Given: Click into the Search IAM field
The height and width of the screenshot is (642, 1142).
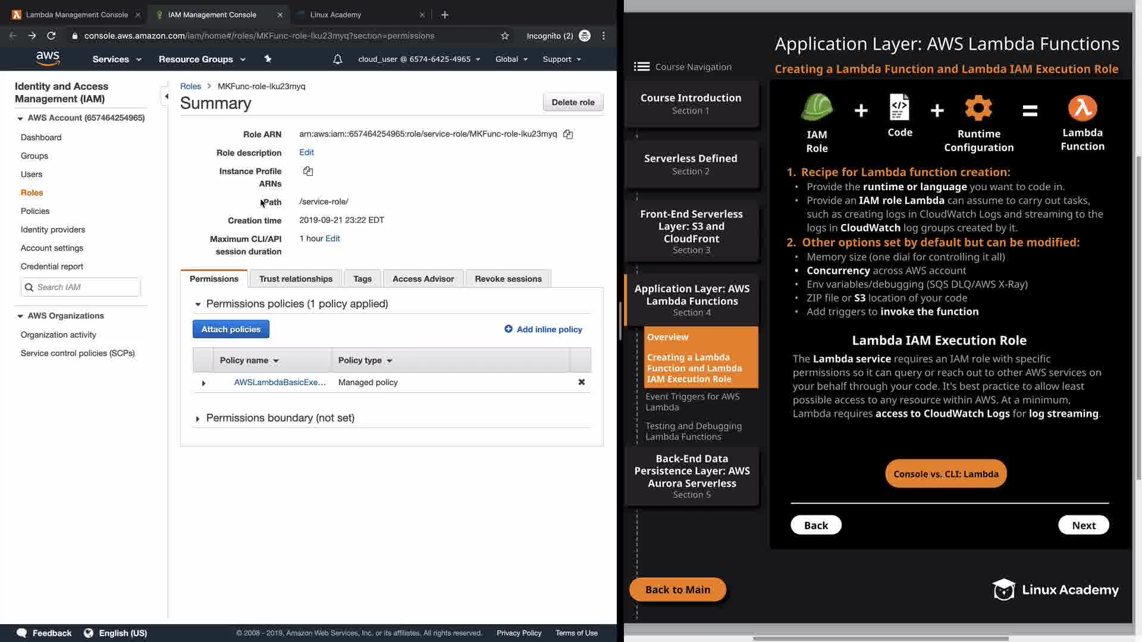Looking at the screenshot, I should (x=86, y=287).
